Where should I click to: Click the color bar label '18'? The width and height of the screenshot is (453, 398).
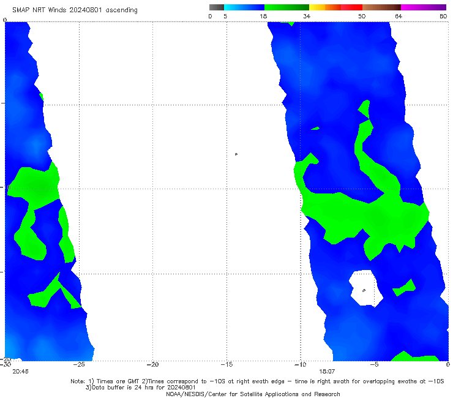[263, 16]
